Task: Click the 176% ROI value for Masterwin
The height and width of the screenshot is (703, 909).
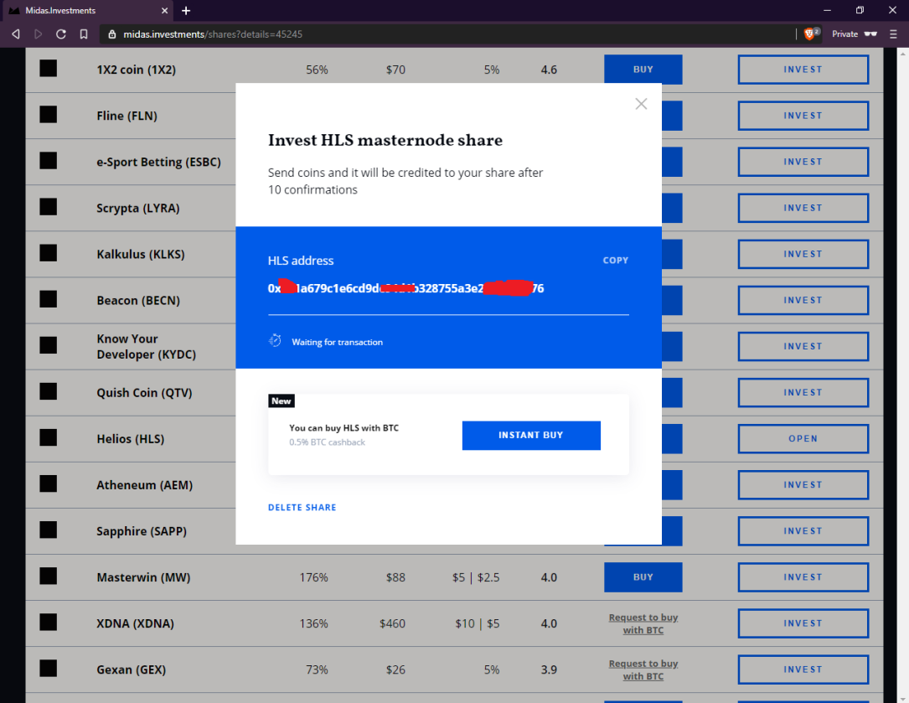Action: coord(313,577)
